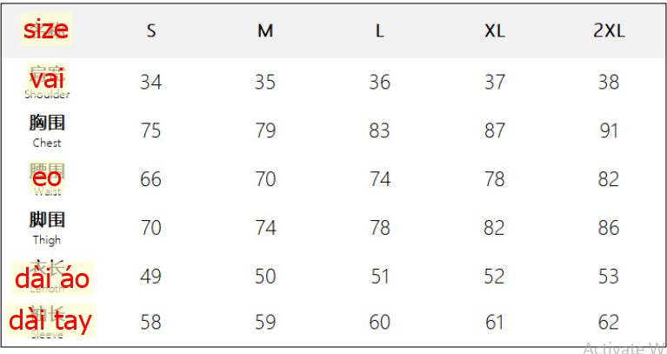Click length value 53 for size 2XL
667x354 pixels.
[609, 277]
